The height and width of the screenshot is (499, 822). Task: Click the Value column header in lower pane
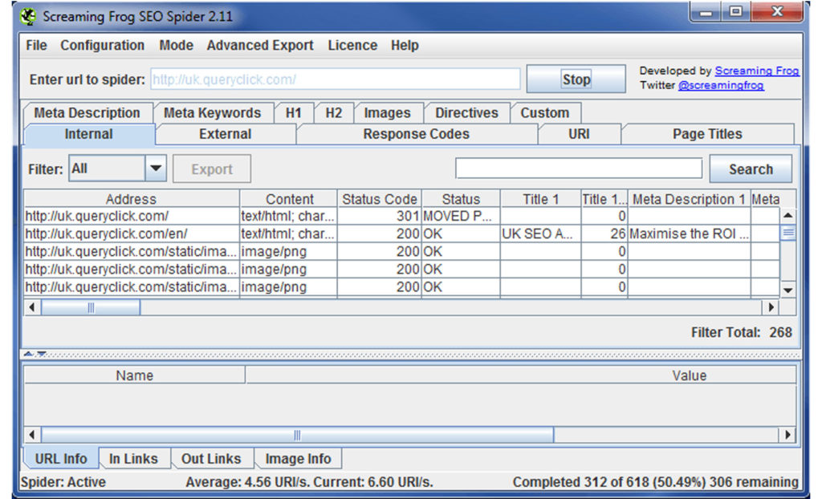pos(521,375)
